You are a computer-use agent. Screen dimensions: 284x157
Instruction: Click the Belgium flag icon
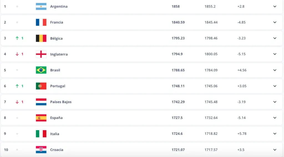tap(41, 38)
